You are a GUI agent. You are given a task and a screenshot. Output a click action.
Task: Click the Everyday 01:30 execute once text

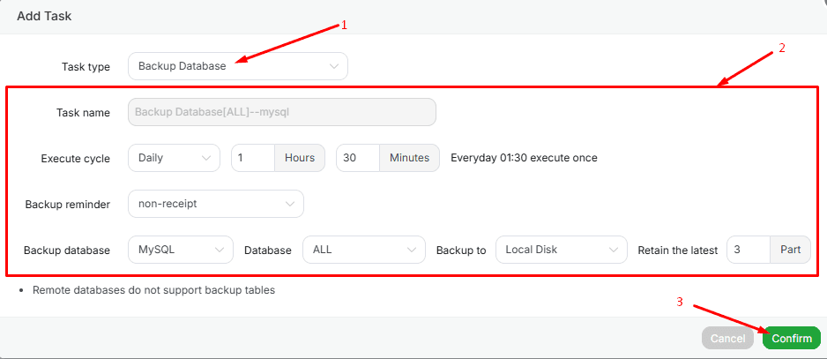tap(524, 158)
